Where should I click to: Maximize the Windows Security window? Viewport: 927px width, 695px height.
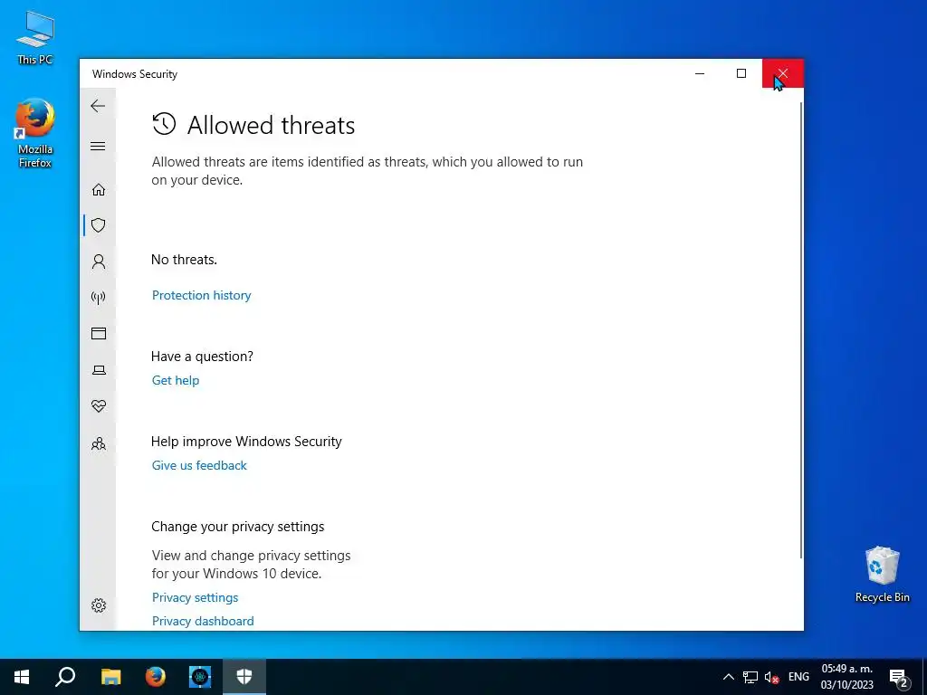pyautogui.click(x=741, y=73)
